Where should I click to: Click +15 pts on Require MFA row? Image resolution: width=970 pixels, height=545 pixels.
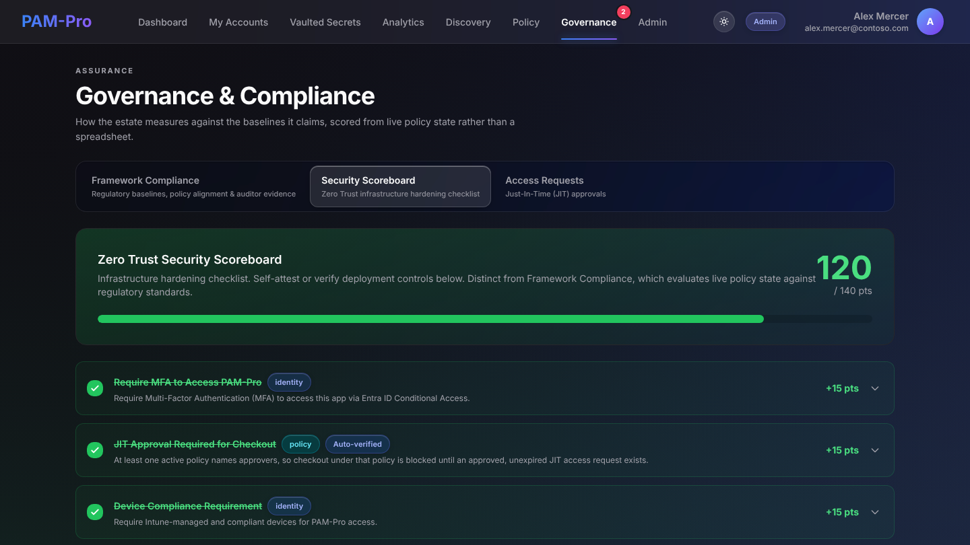click(x=842, y=388)
